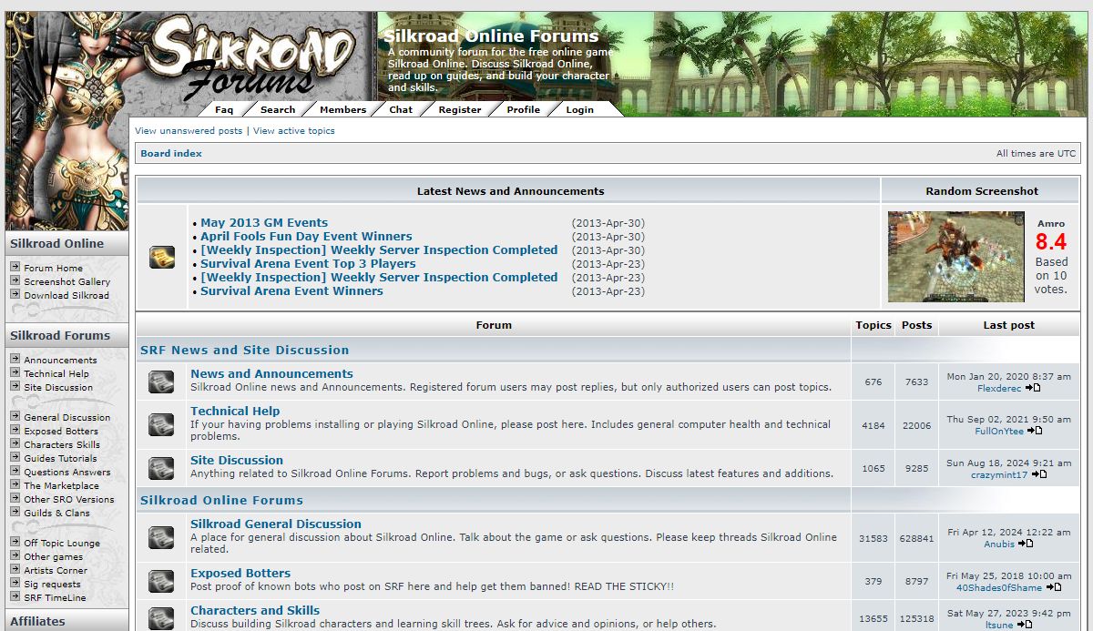Viewport: 1093px width, 631px height.
Task: Open the Login tab
Action: [579, 109]
